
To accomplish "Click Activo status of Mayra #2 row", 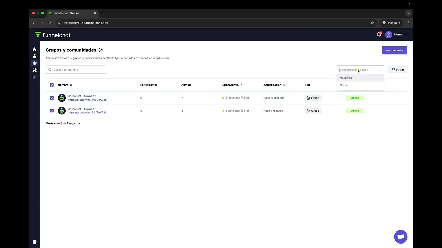I will pyautogui.click(x=355, y=98).
